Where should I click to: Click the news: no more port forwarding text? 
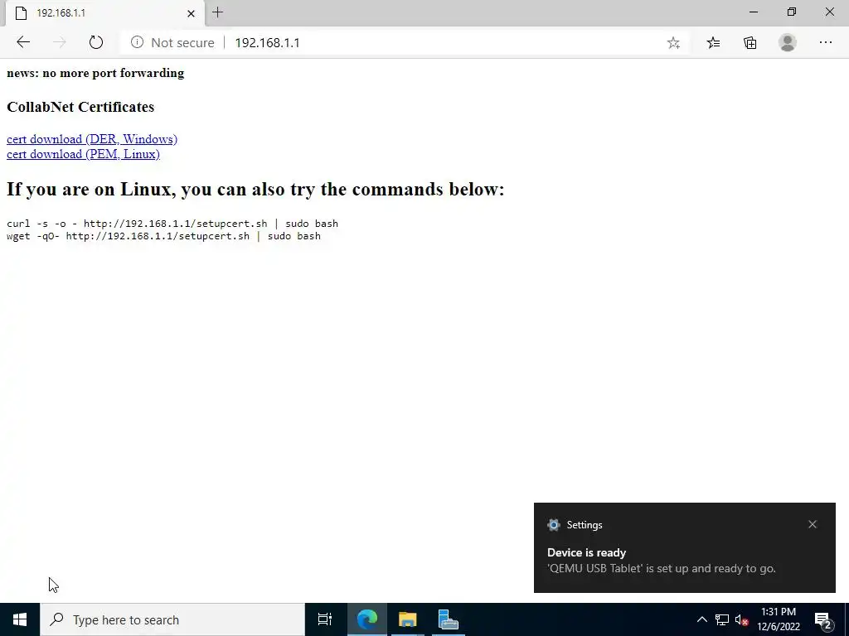tap(95, 73)
